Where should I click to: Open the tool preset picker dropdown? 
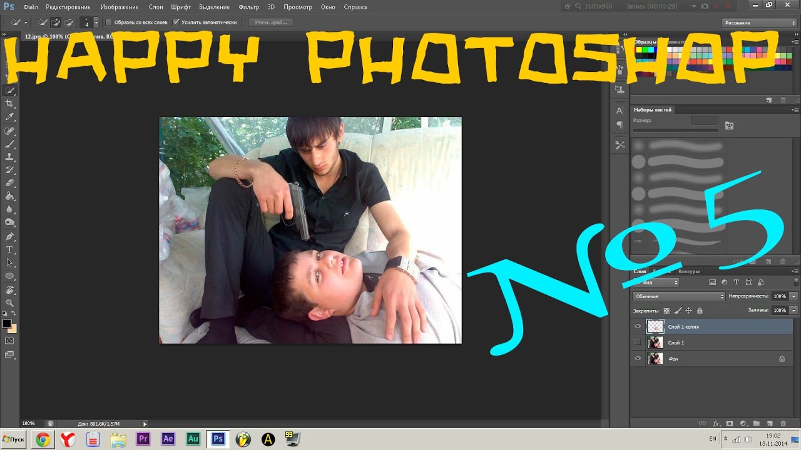point(26,22)
